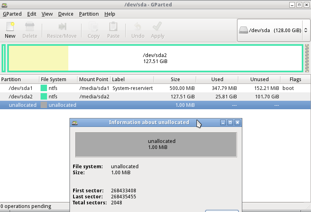Click the /dev/sda2 block in the disk map
The image size is (311, 212).
(155, 58)
